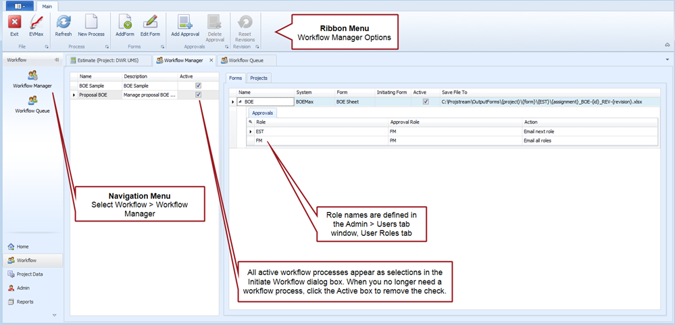Image resolution: width=675 pixels, height=325 pixels.
Task: Switch to the Projects tab
Action: tap(259, 78)
